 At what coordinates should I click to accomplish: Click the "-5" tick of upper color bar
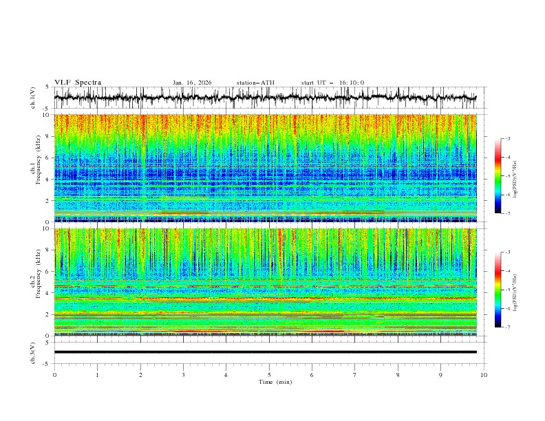click(x=507, y=176)
